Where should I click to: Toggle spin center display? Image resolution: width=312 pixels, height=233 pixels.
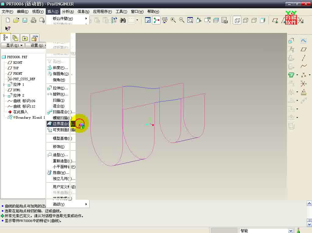tap(156, 20)
